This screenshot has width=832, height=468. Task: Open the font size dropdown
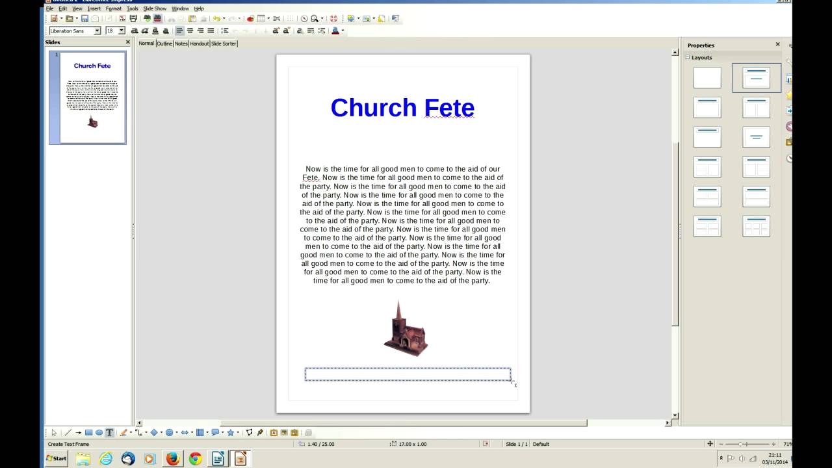(122, 31)
